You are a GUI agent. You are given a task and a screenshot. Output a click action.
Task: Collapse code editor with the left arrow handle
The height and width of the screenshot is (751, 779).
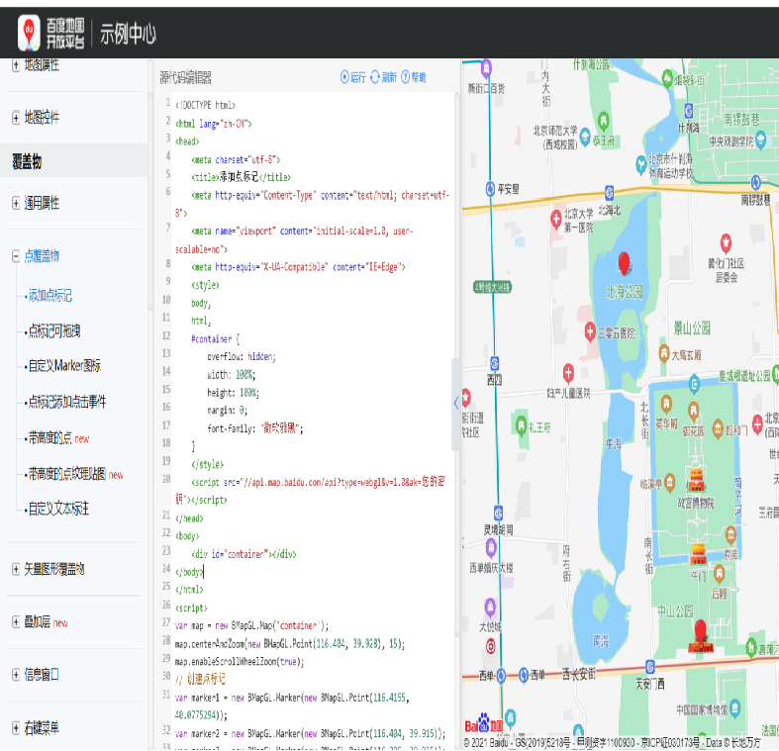[455, 403]
